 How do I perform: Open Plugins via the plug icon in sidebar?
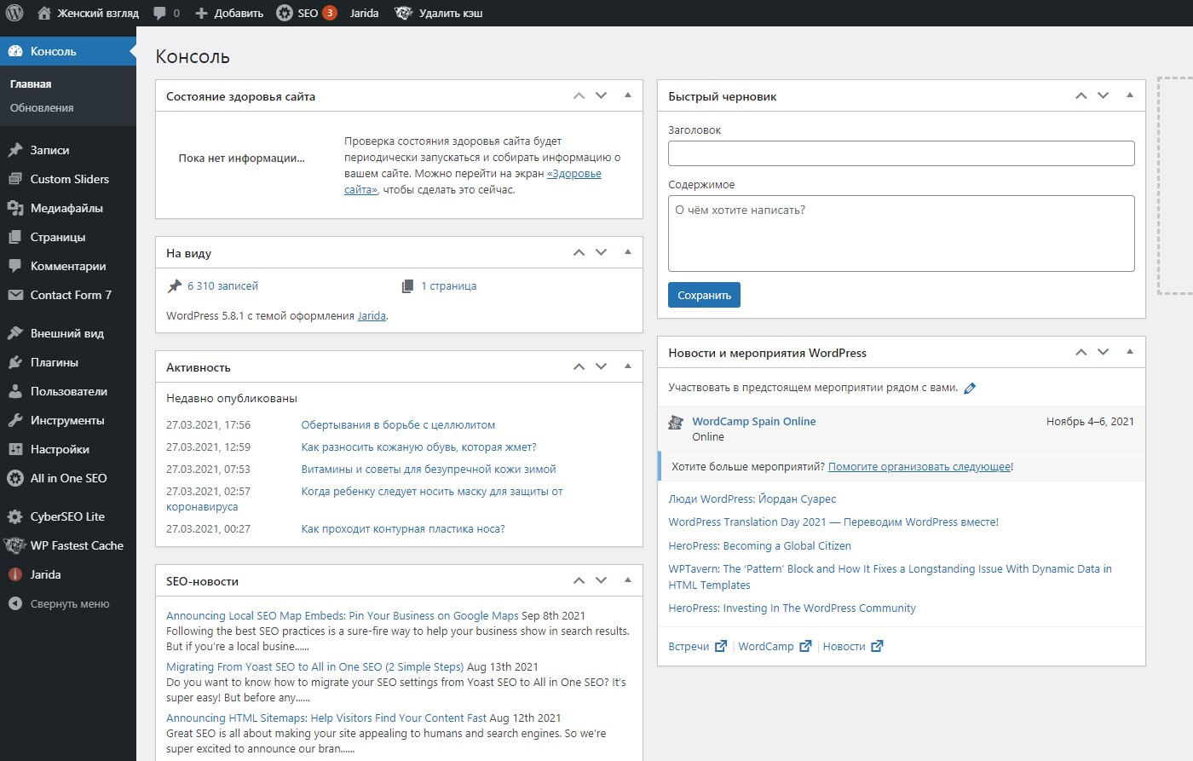(15, 362)
